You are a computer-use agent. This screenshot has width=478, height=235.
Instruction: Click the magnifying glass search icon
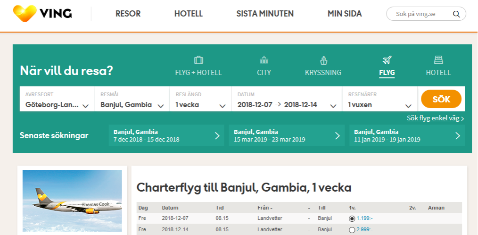[x=456, y=14]
